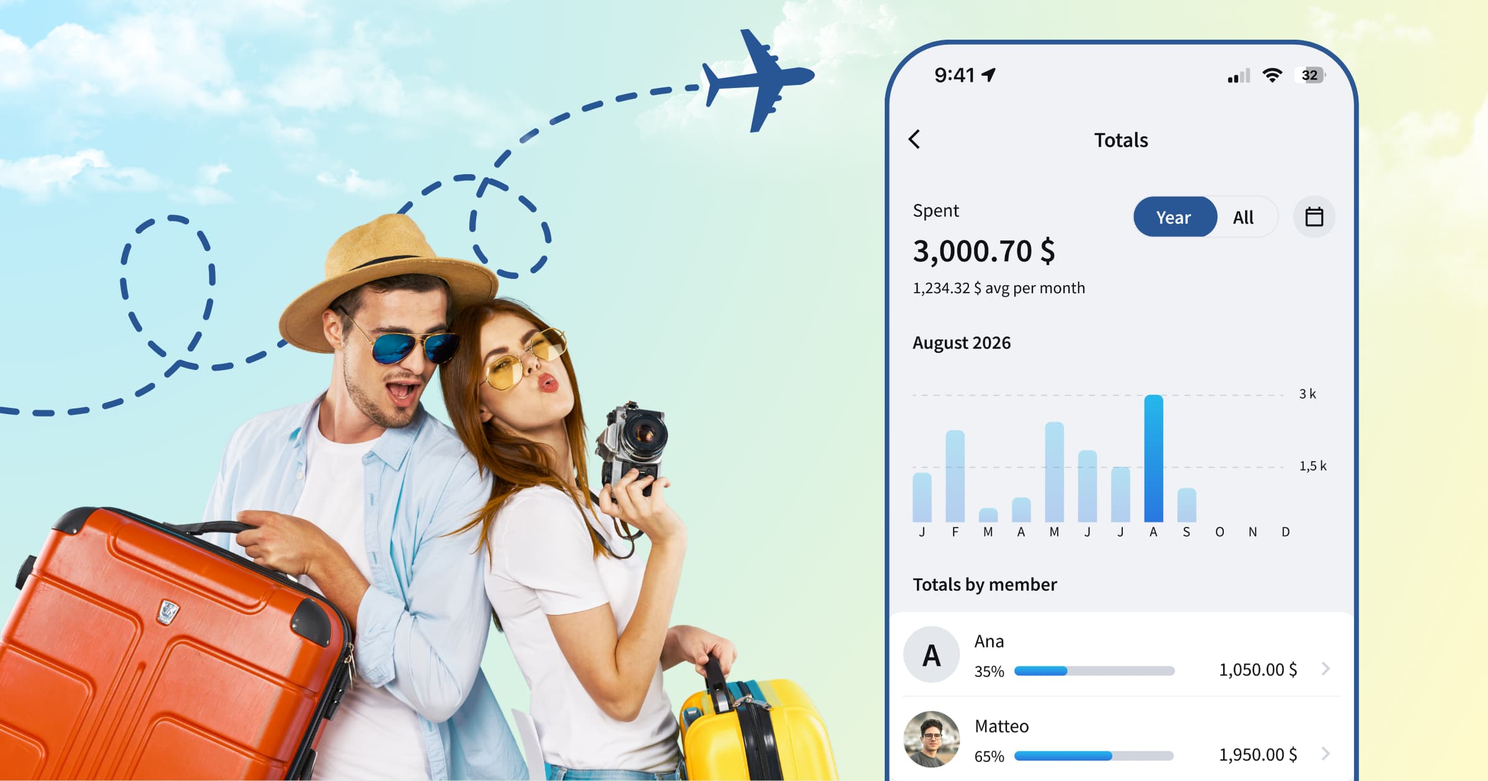1488x781 pixels.
Task: Tap Ana's letter A avatar
Action: [x=931, y=655]
